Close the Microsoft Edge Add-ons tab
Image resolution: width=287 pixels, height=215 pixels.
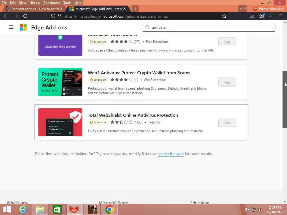pos(124,9)
